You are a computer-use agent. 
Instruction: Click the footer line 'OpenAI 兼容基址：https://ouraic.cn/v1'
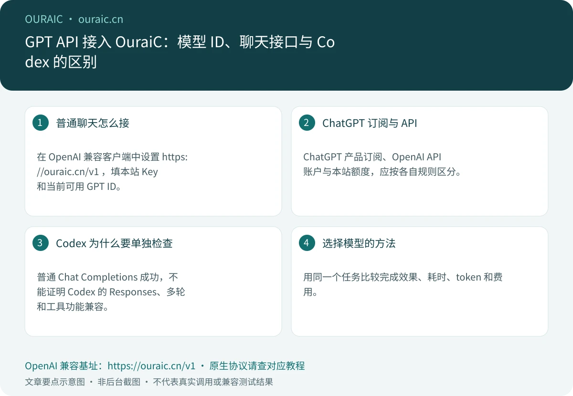click(x=110, y=366)
